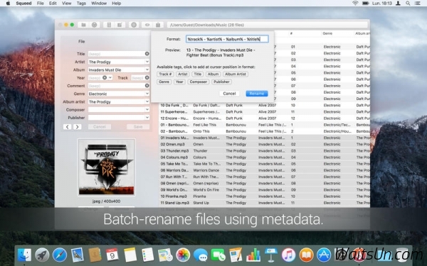Viewport: 427px width, 266px height.
Task: Select the "03 Thunder.mp3" row
Action: (x=264, y=150)
